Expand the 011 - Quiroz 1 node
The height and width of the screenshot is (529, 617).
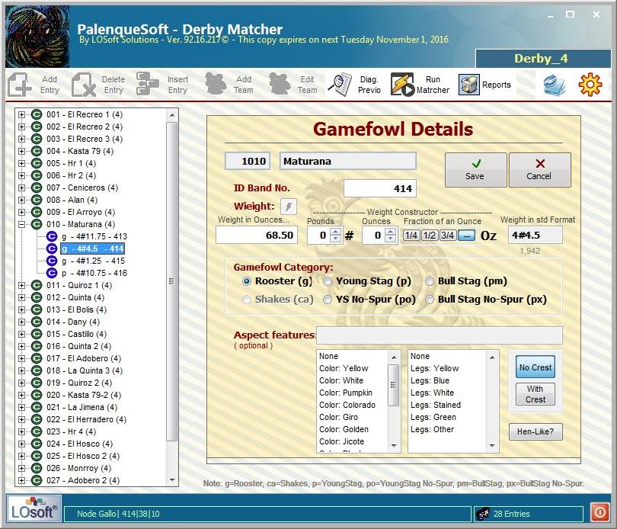(x=21, y=286)
